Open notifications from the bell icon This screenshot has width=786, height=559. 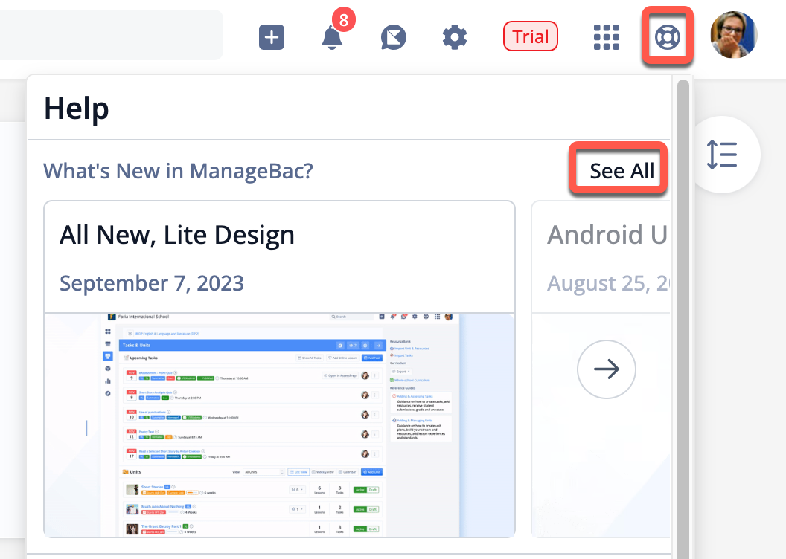333,38
